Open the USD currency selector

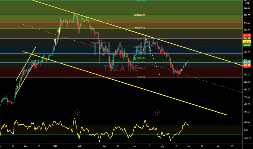[x=248, y=3]
